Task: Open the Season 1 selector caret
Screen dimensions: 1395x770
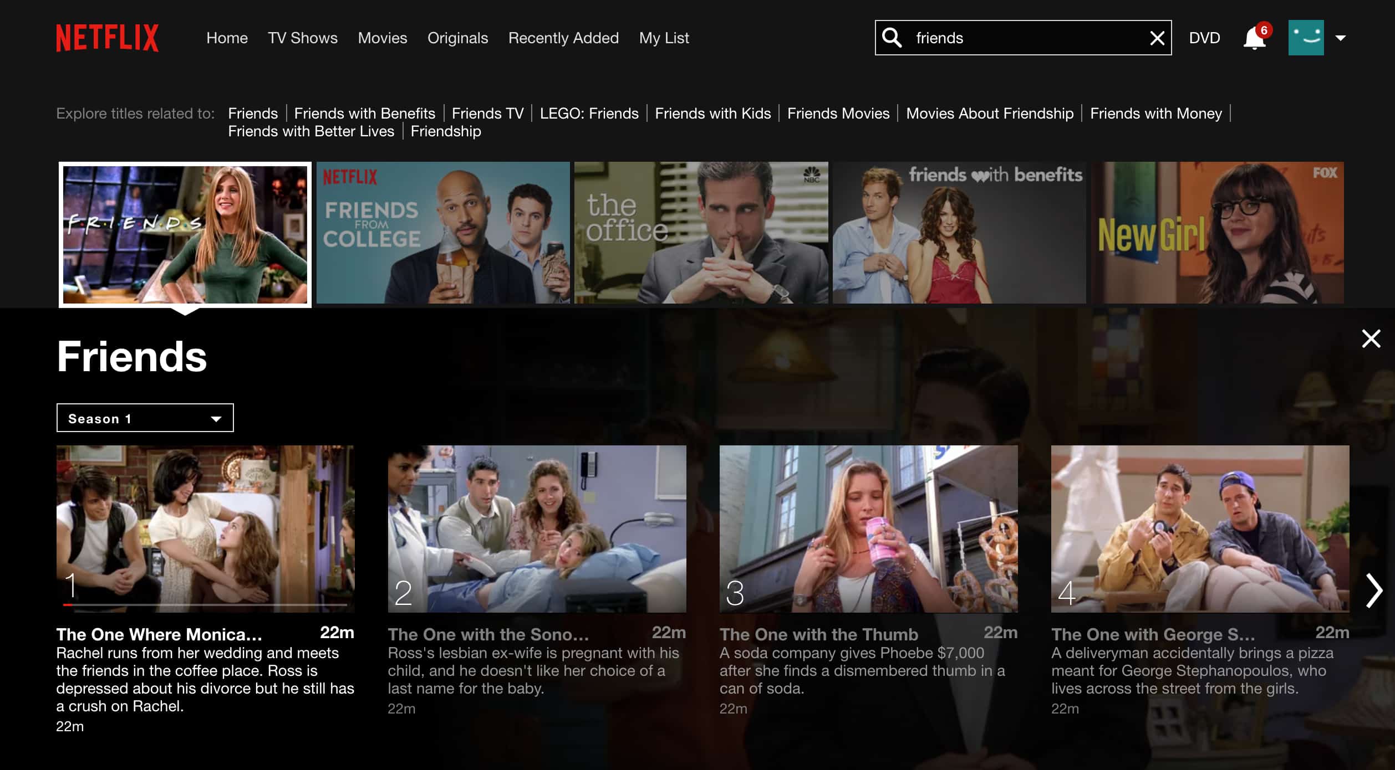Action: point(215,419)
